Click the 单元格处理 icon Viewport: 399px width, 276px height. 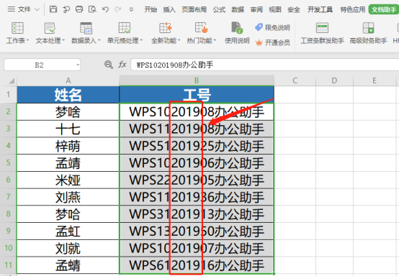pyautogui.click(x=125, y=28)
